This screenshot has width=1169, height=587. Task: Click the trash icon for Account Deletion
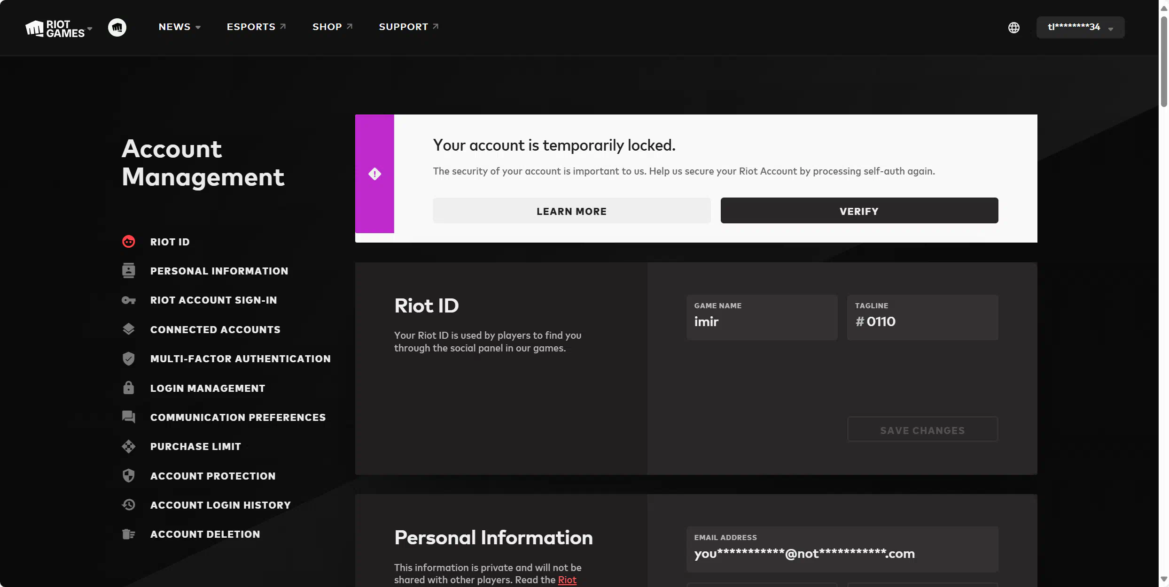(128, 534)
